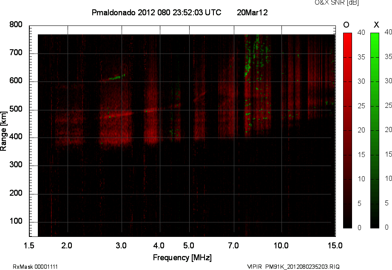Click the 4.0 frequency axis tick label
The height and width of the screenshot is (270, 392).
[159, 245]
